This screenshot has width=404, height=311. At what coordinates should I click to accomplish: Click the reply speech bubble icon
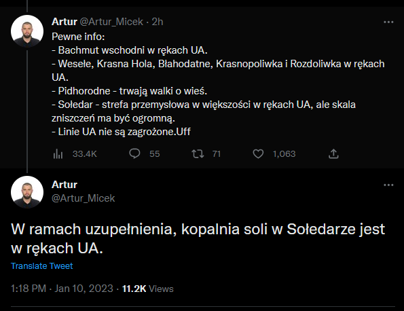[x=134, y=154]
